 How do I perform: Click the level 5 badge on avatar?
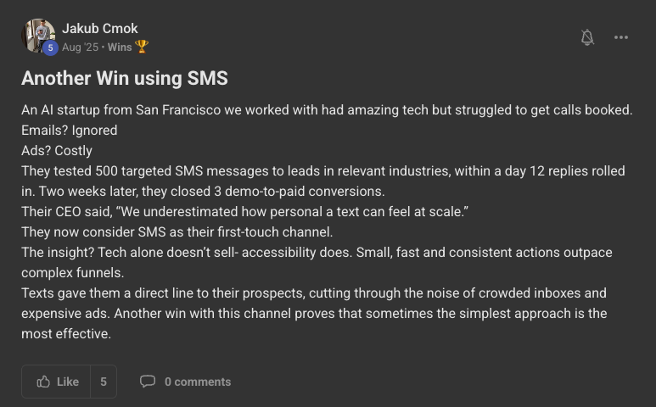point(50,48)
